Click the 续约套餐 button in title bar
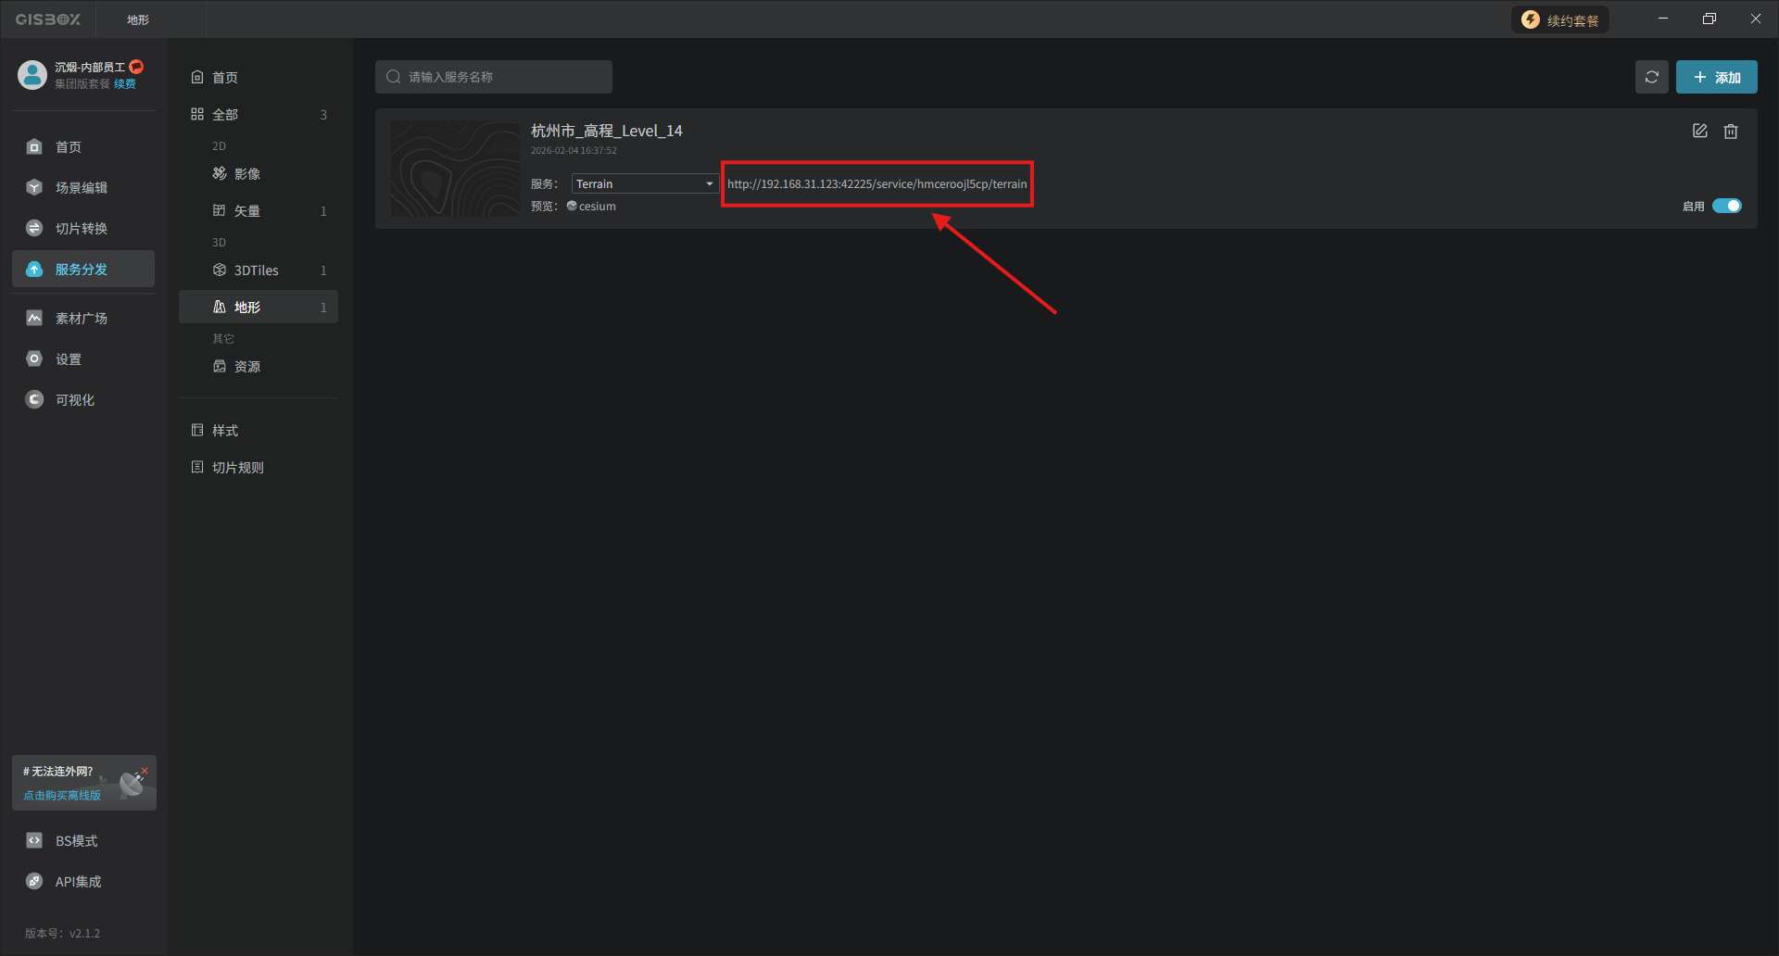The width and height of the screenshot is (1779, 956). [1560, 20]
